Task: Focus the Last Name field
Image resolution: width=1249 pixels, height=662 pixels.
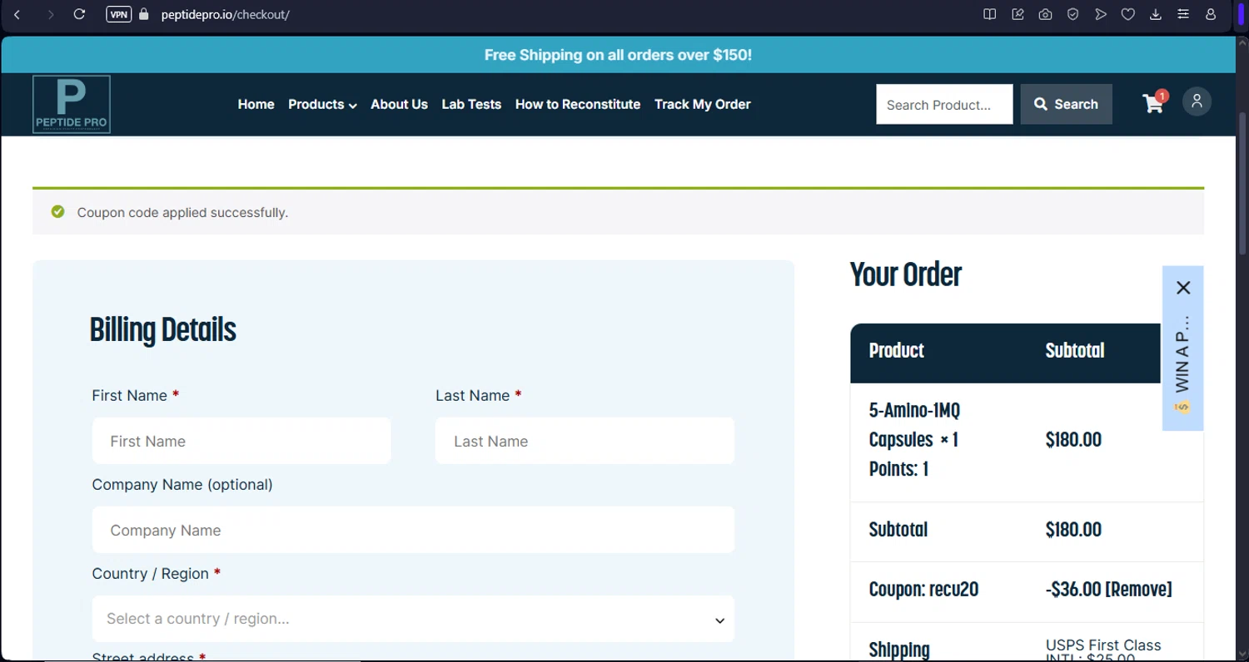Action: pyautogui.click(x=585, y=441)
